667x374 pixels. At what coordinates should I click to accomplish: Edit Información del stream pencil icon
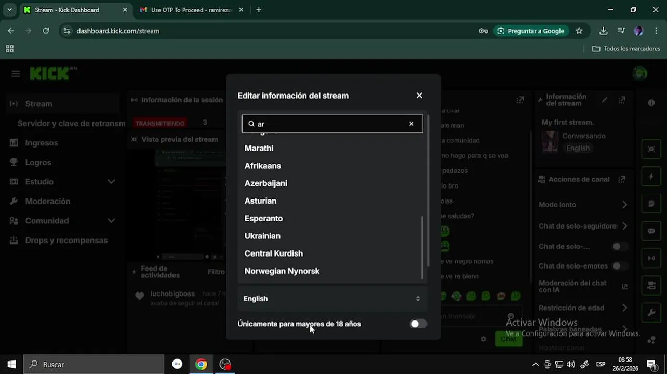tap(604, 100)
